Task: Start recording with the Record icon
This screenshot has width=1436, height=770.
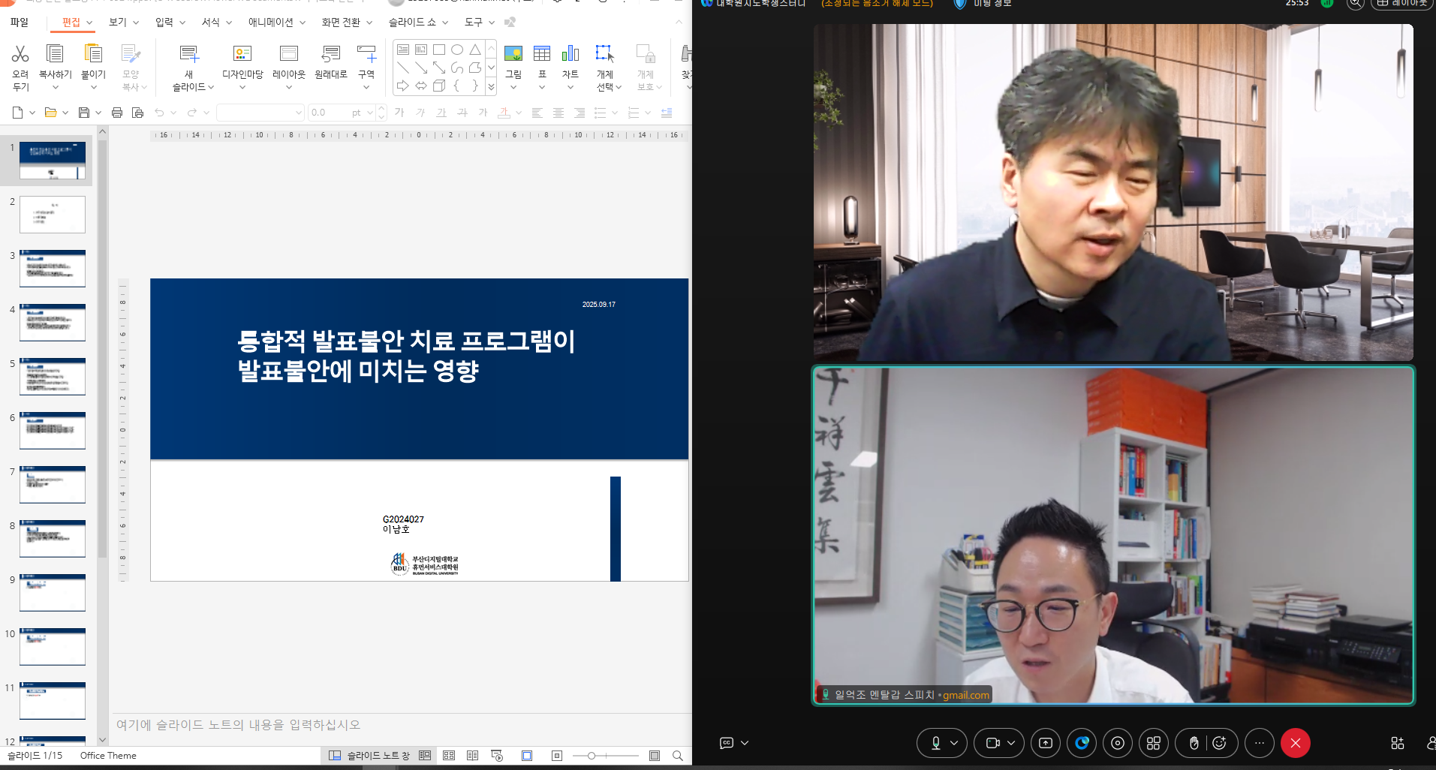Action: click(x=1118, y=743)
